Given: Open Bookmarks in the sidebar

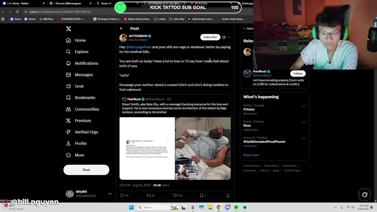Looking at the screenshot, I should [x=81, y=97].
